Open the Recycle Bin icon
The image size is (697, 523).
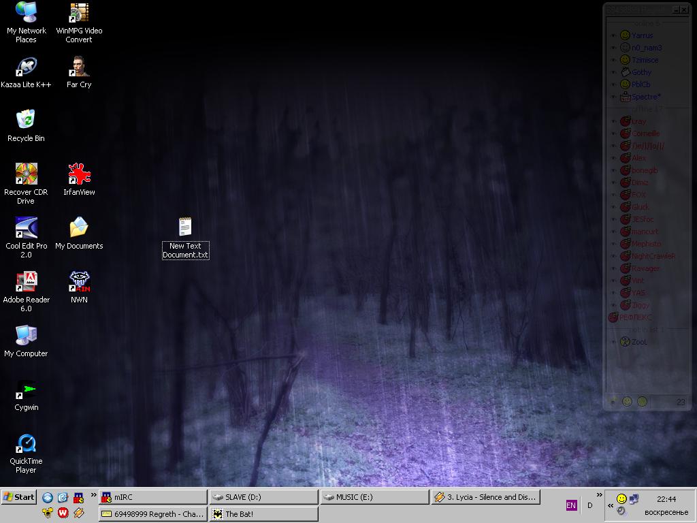point(26,121)
